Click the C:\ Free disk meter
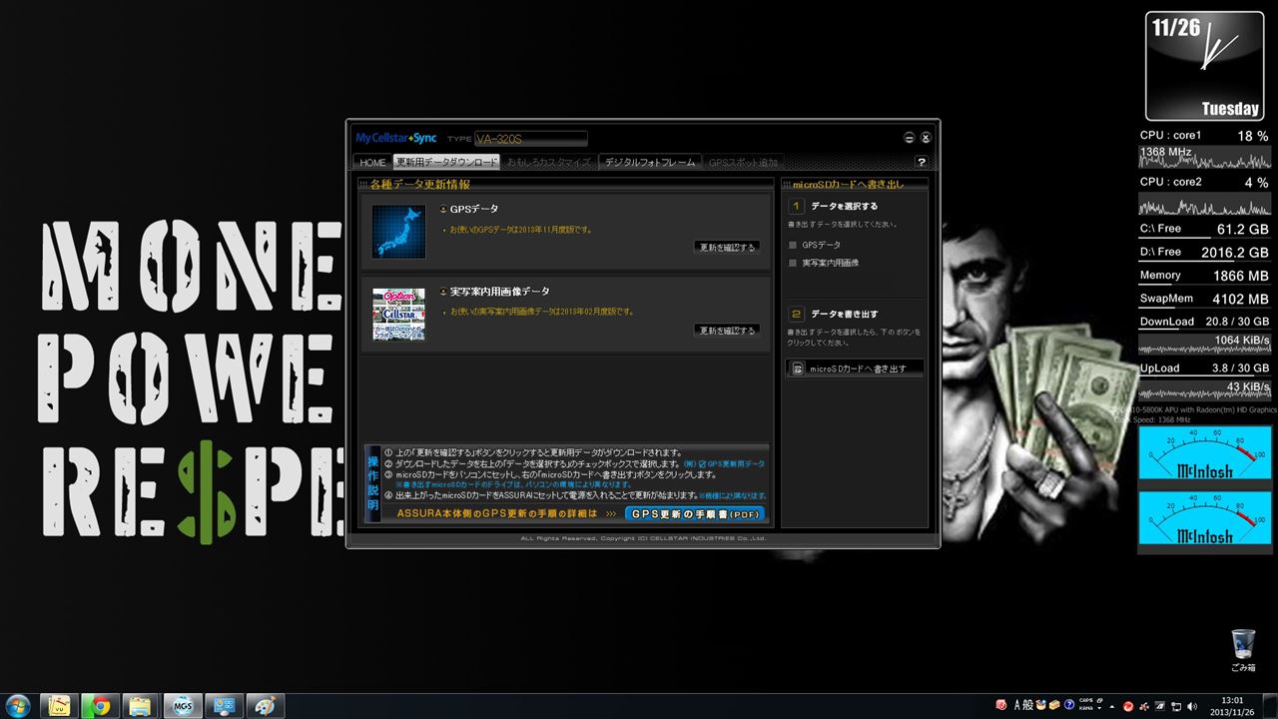The width and height of the screenshot is (1278, 719). point(1205,230)
